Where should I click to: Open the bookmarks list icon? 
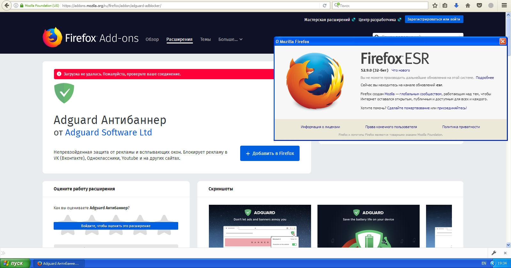click(445, 5)
